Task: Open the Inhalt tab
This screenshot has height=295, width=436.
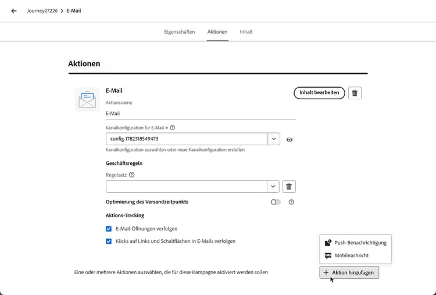Action: pos(246,32)
